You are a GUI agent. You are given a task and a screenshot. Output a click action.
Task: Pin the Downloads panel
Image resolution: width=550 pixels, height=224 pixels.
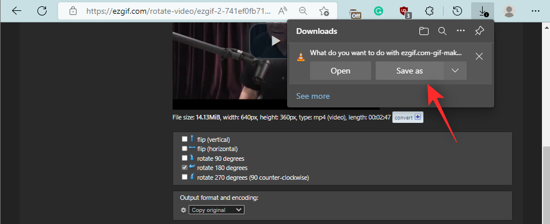[479, 31]
